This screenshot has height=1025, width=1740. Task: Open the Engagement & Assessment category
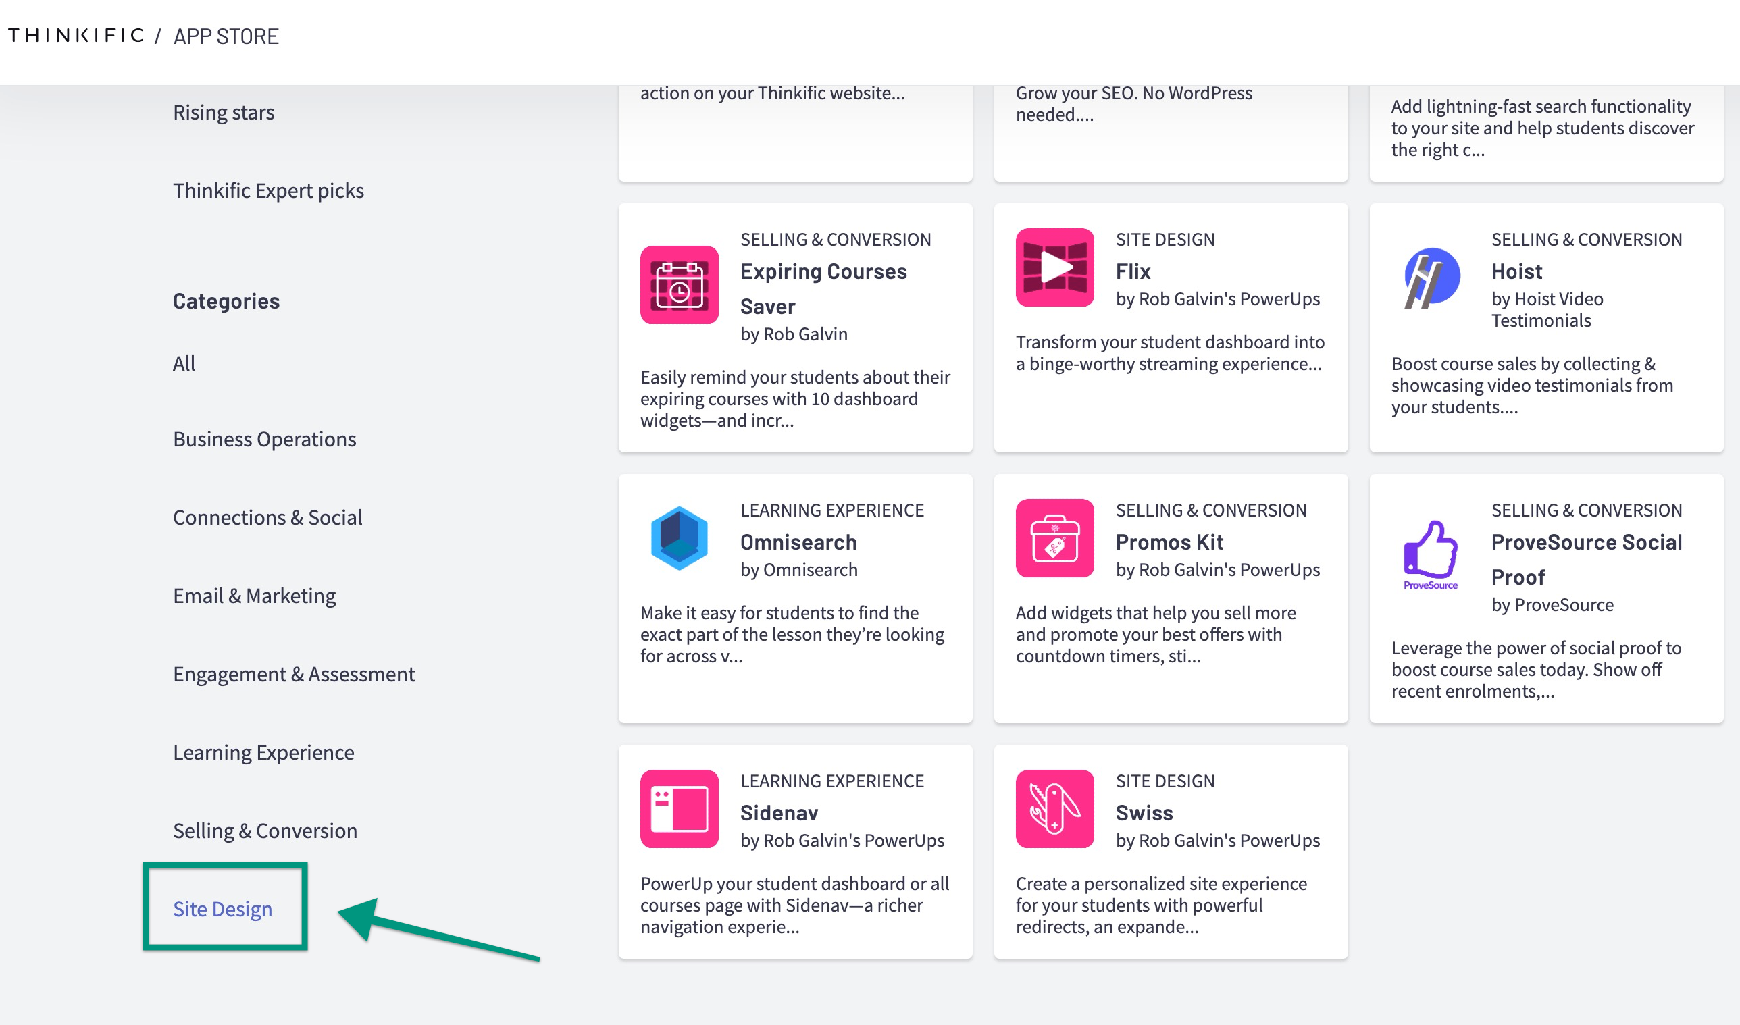(293, 673)
